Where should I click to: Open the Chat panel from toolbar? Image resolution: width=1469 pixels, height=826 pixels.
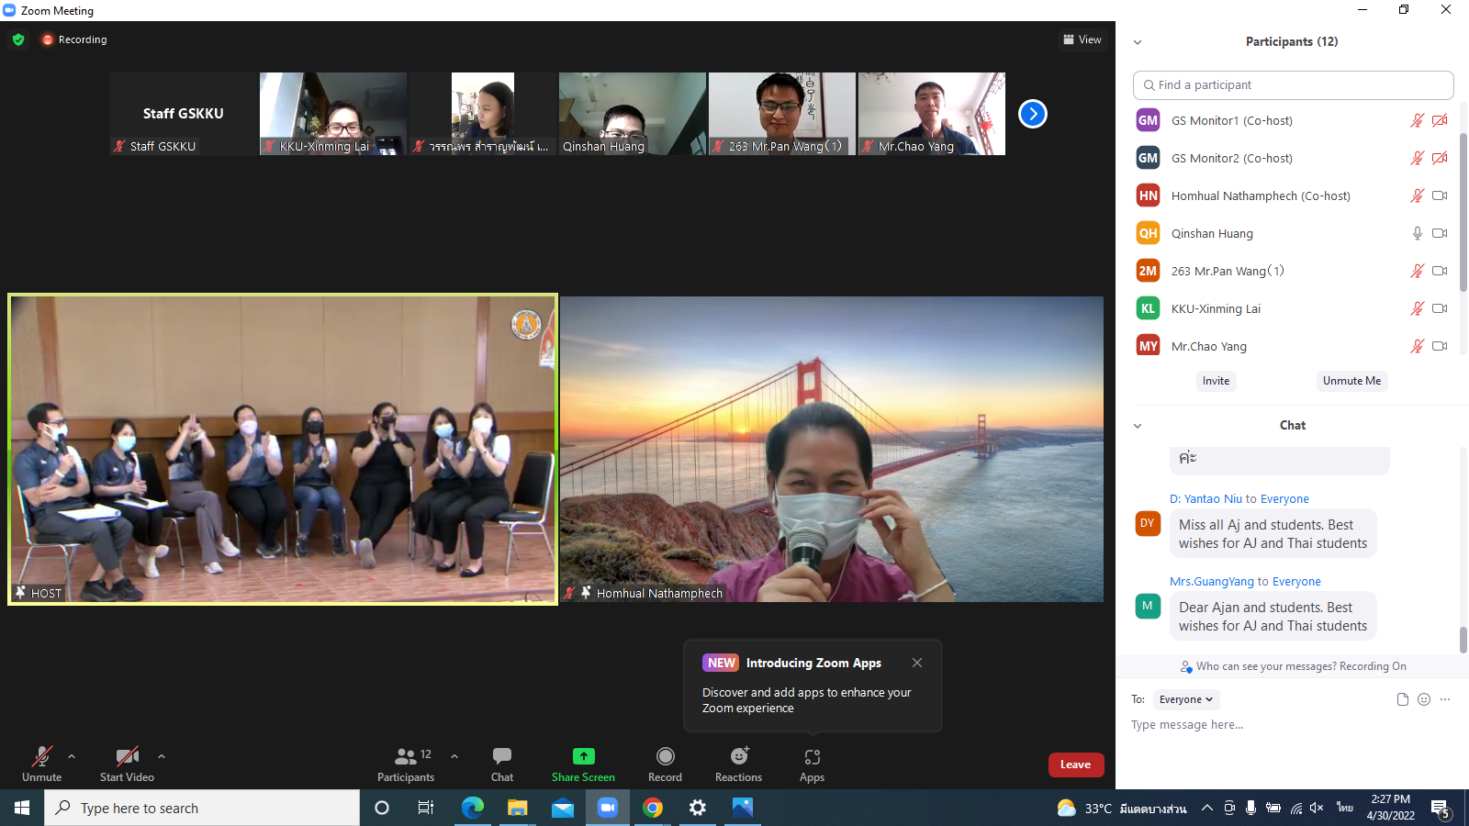point(501,757)
